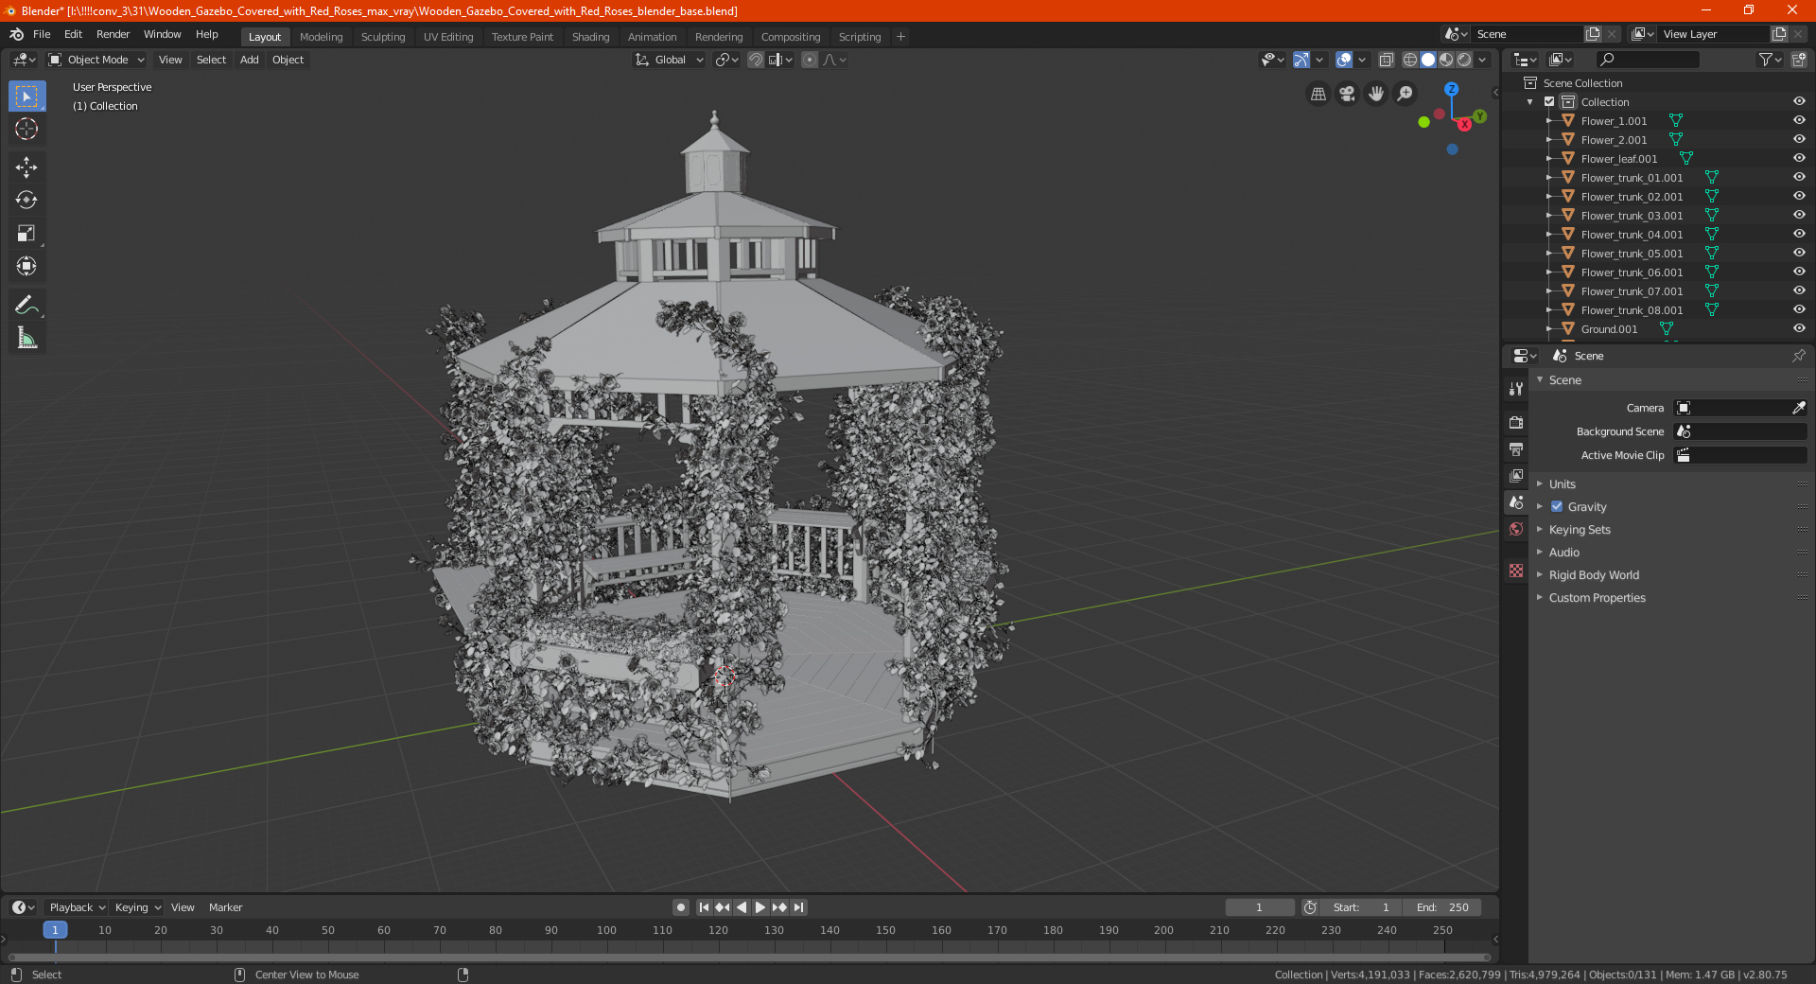Select the Select Box tool
The height and width of the screenshot is (984, 1816).
pyautogui.click(x=26, y=97)
